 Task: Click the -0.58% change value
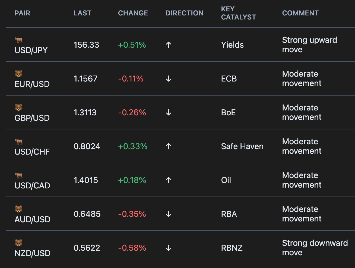(x=132, y=248)
